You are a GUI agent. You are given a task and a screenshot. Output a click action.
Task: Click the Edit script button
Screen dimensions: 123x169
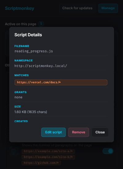tap(54, 132)
